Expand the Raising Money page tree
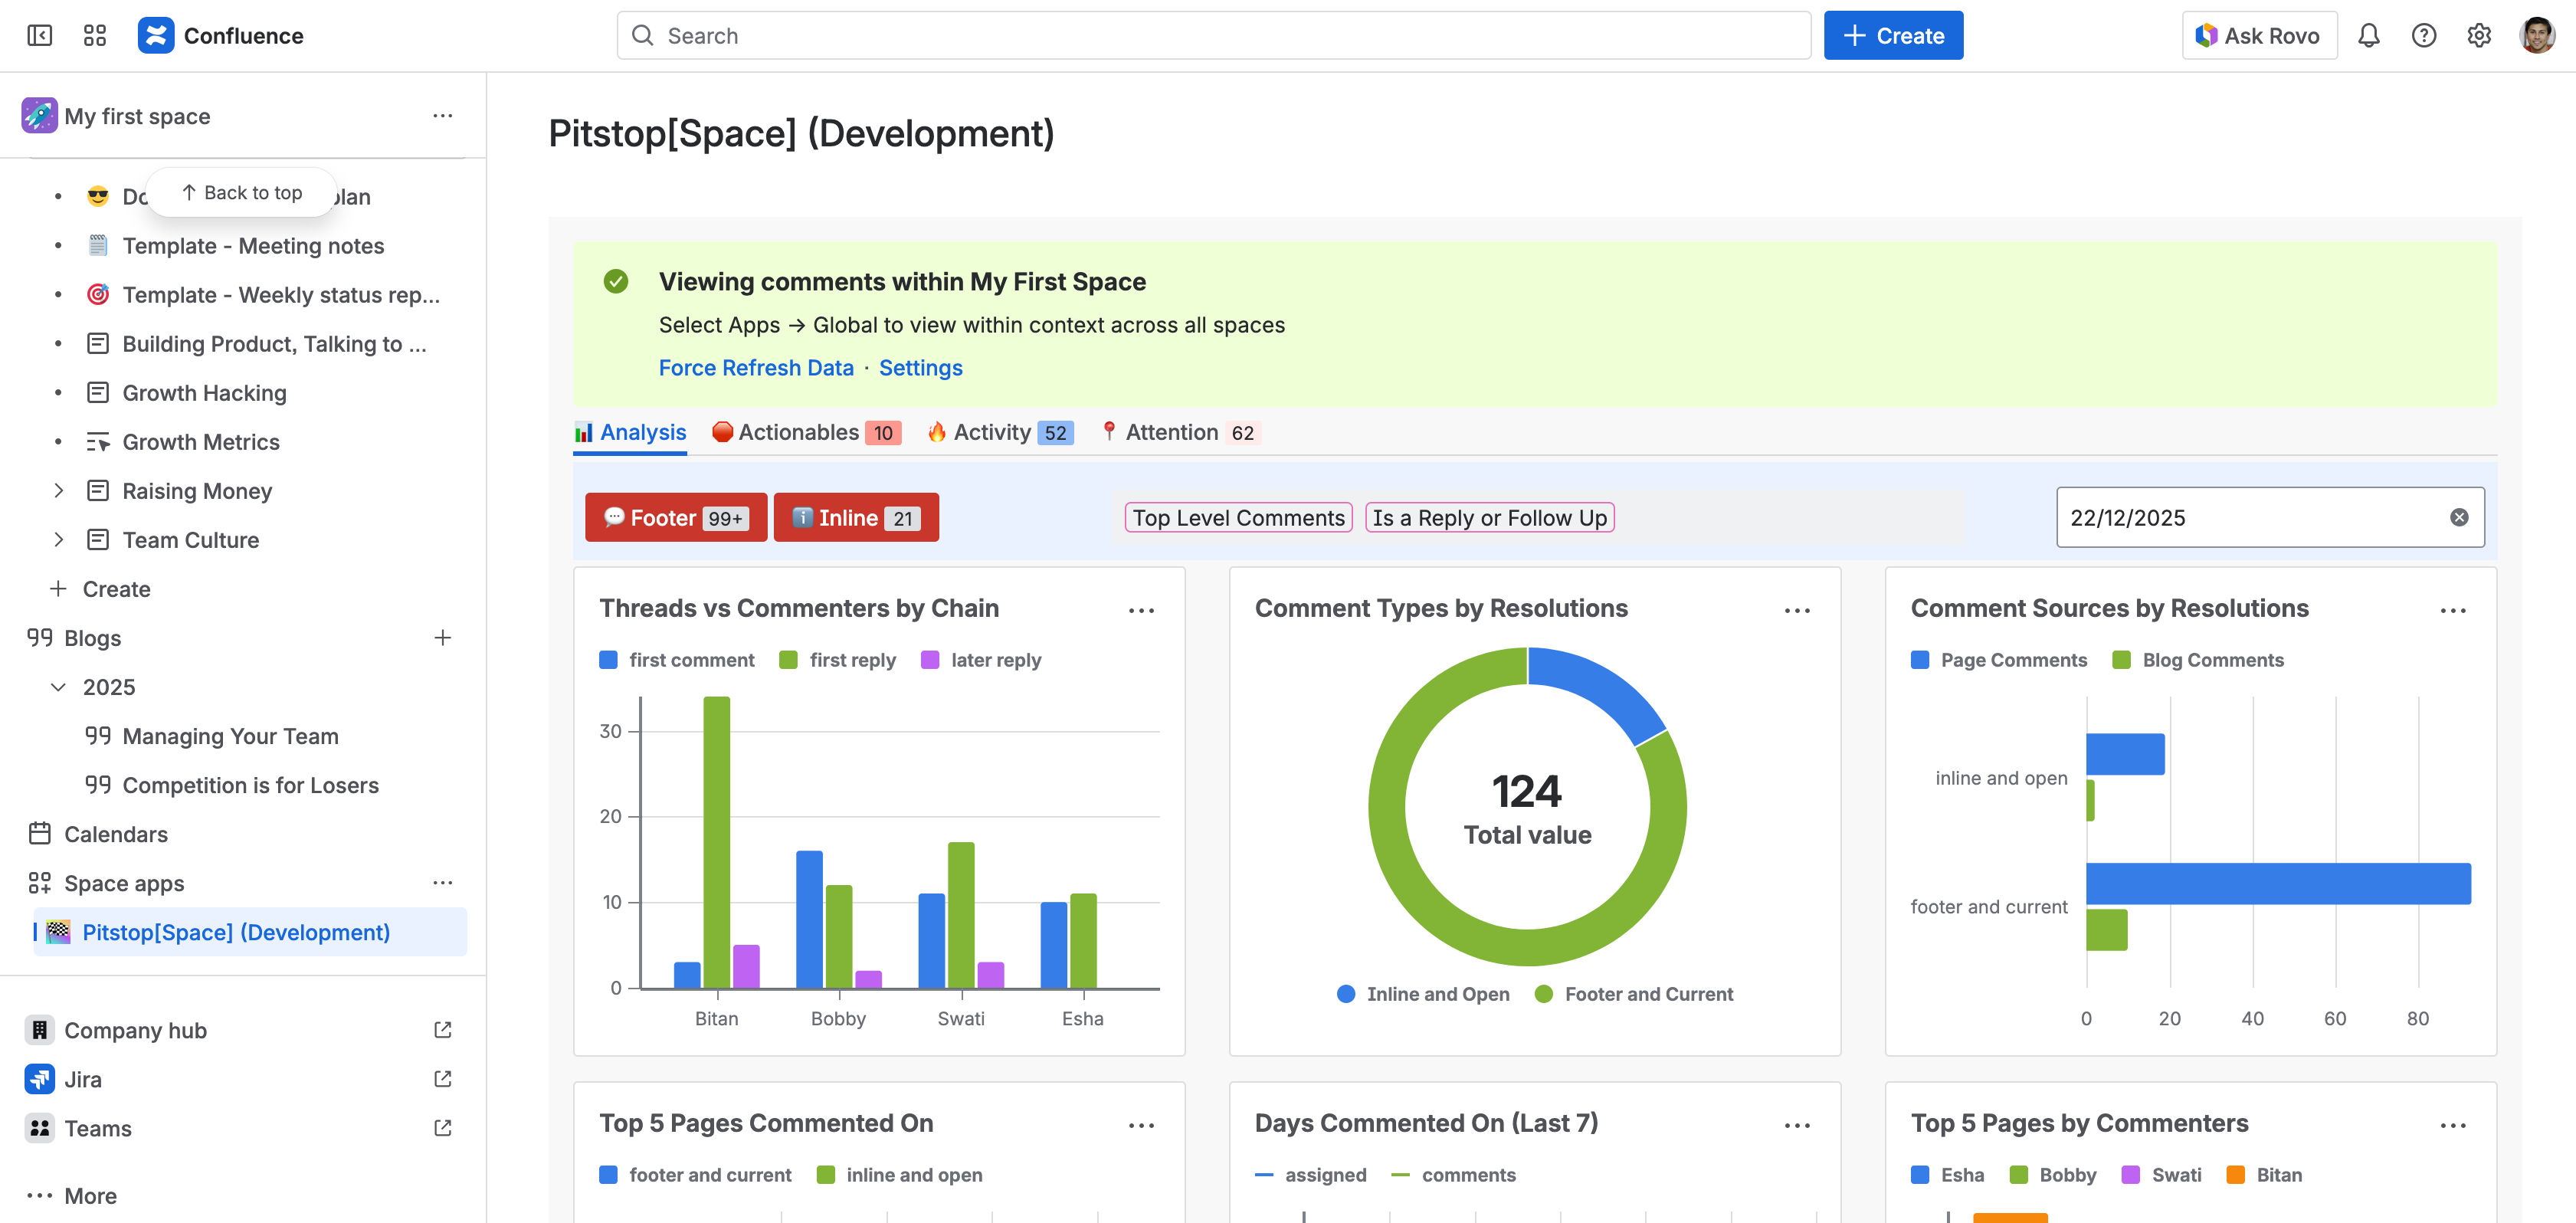The height and width of the screenshot is (1223, 2576). point(59,491)
